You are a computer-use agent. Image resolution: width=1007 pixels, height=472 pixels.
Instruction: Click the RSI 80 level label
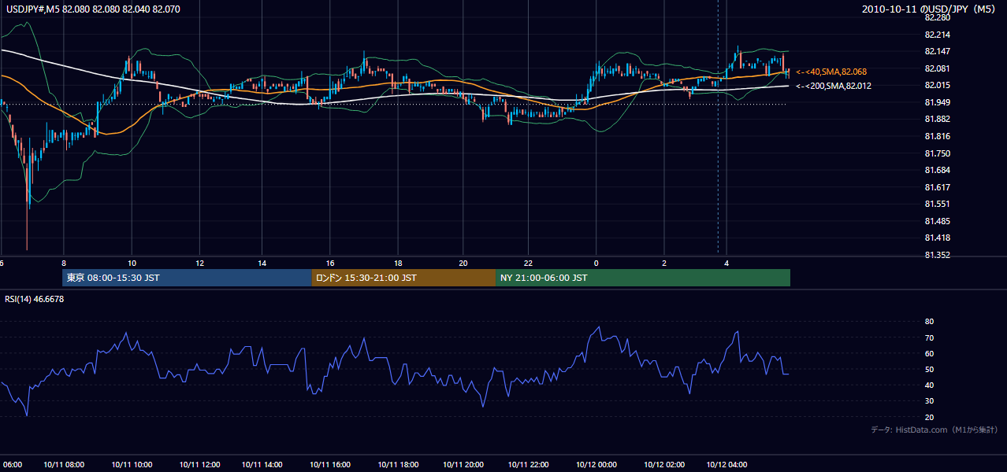coord(929,322)
